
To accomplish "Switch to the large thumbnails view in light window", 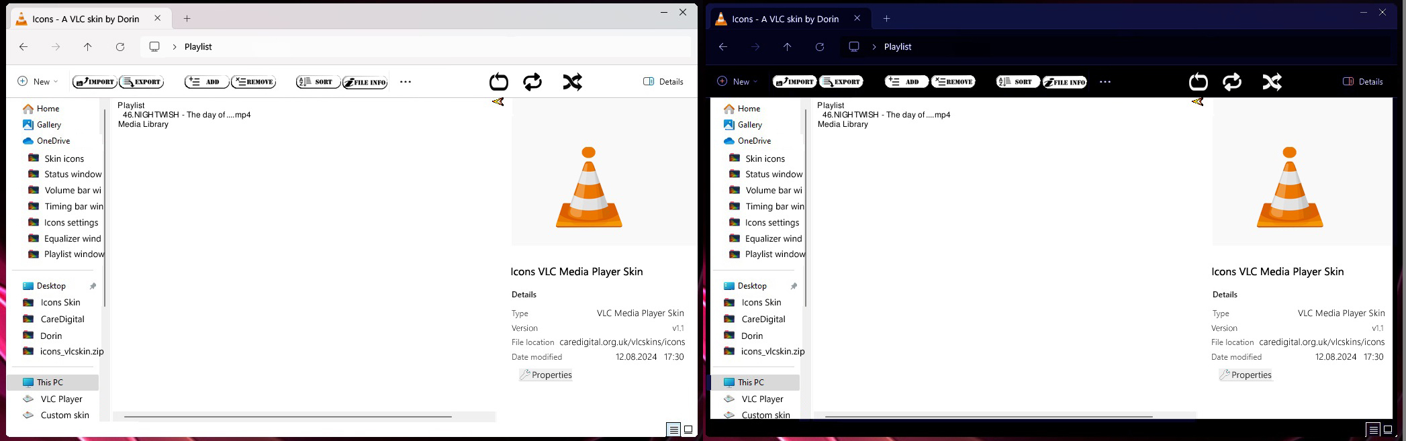I will pyautogui.click(x=688, y=430).
